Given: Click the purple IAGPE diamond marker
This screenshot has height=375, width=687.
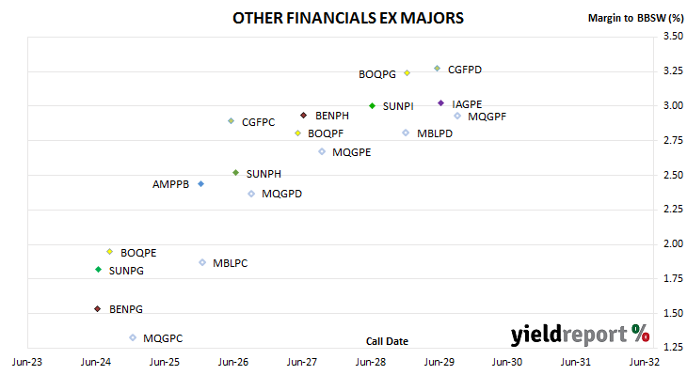Looking at the screenshot, I should [x=441, y=103].
